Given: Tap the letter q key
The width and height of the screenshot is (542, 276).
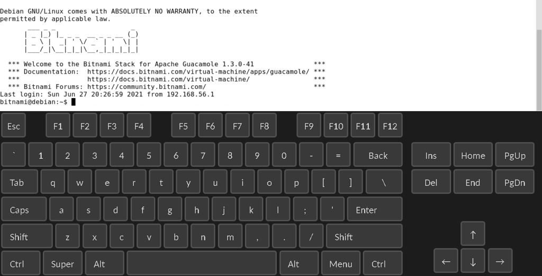Looking at the screenshot, I should [x=52, y=182].
